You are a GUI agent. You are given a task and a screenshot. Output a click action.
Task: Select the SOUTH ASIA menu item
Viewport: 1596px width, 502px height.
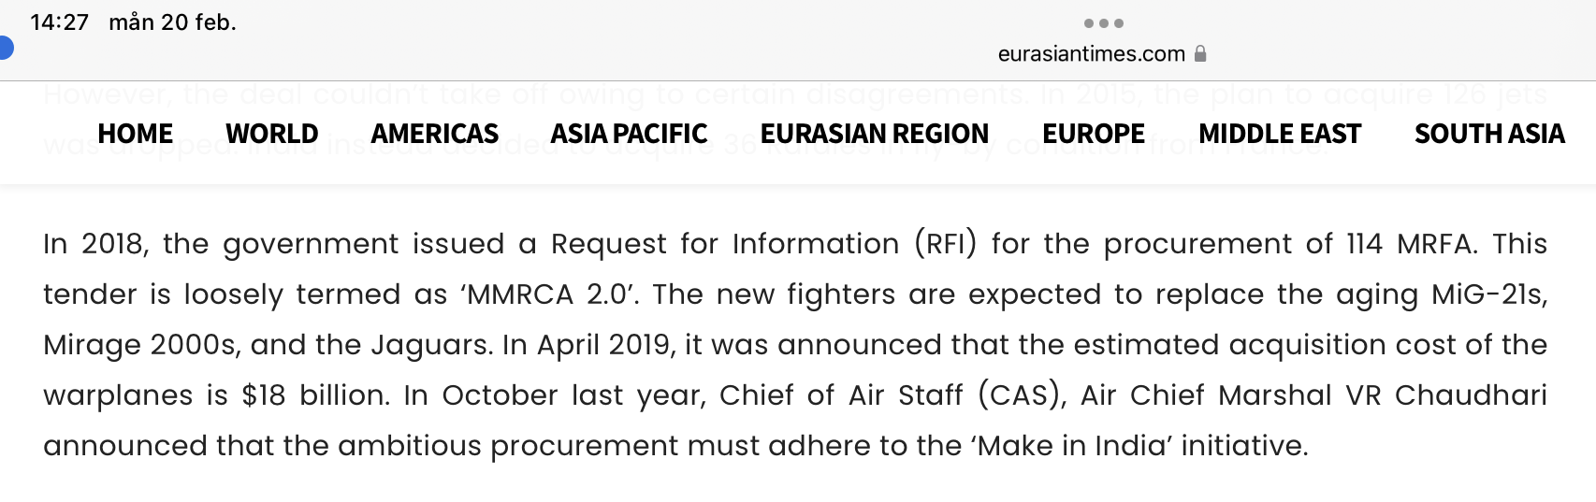tap(1489, 134)
